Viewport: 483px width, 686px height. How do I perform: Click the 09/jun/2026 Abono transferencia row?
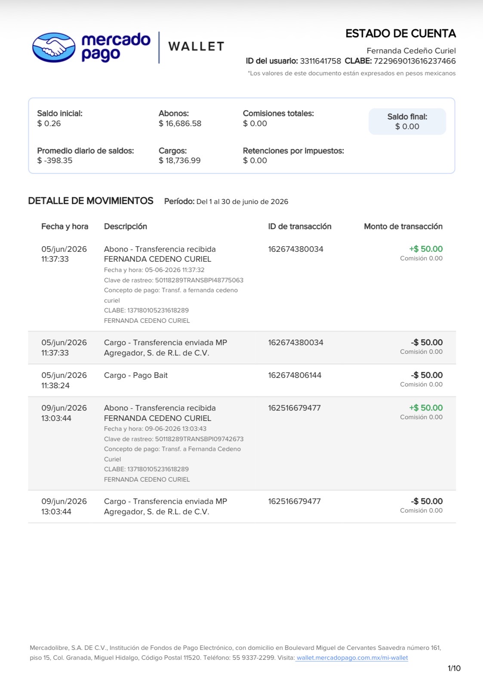[242, 444]
